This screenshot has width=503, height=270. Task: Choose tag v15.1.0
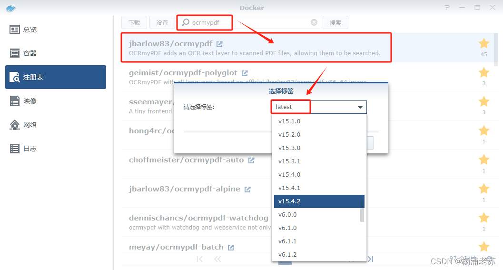point(319,121)
